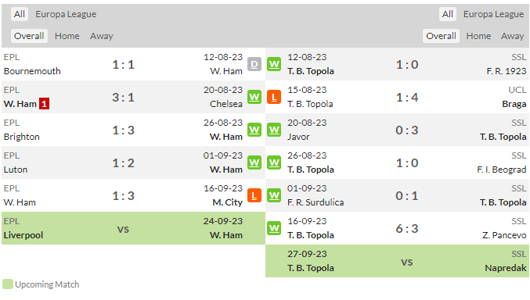Click the win badge for Z. Pancevo match
530x300 pixels.
[x=274, y=228]
